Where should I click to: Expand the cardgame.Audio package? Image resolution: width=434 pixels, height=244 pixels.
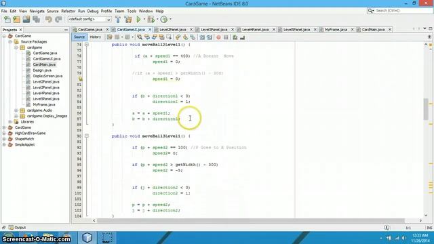16,110
